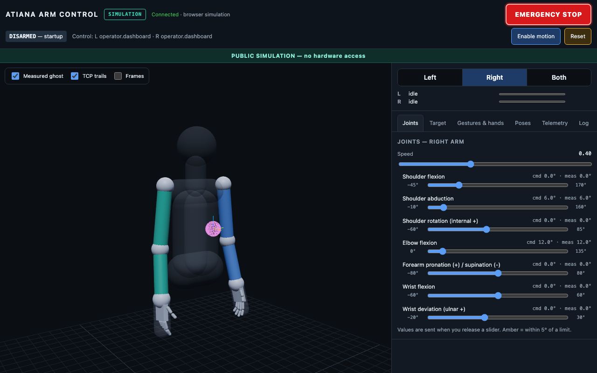Click the Shoulder flexion slider handle
This screenshot has width=597, height=373.
tap(459, 185)
